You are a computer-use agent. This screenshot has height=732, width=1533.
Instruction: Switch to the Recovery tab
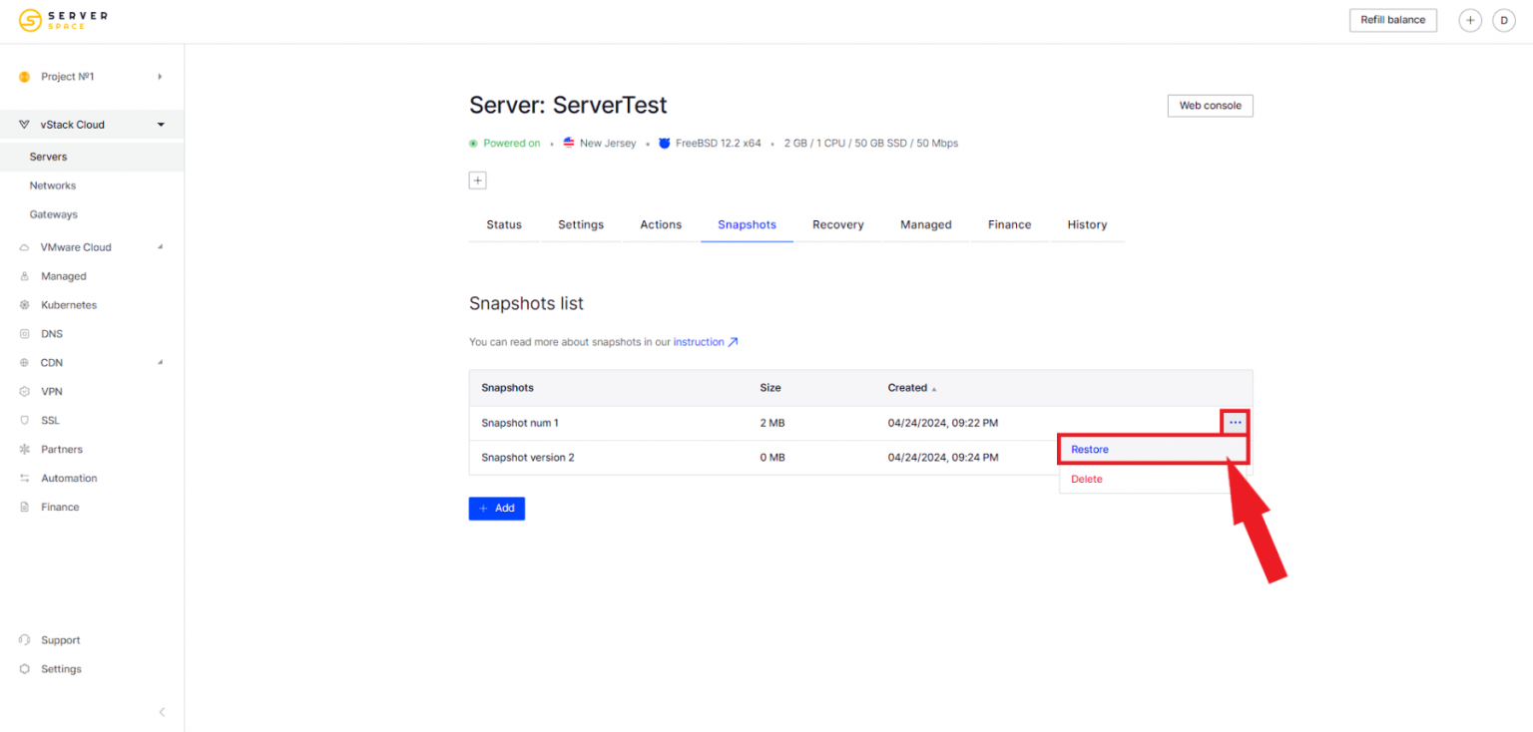pyautogui.click(x=837, y=224)
